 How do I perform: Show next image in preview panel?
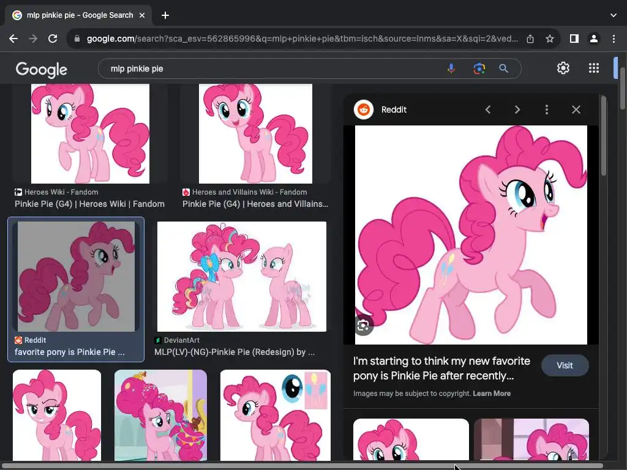517,110
